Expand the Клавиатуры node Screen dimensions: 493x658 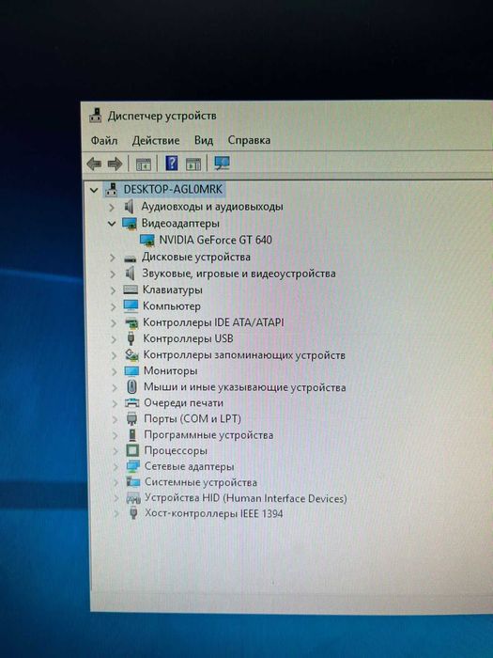pyautogui.click(x=113, y=290)
